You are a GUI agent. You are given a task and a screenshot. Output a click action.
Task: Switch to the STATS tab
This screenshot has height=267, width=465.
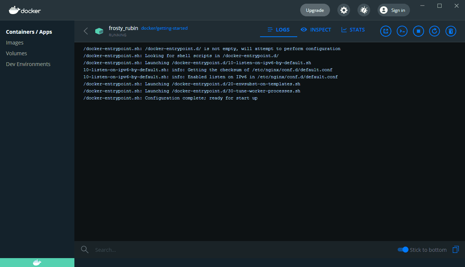353,30
